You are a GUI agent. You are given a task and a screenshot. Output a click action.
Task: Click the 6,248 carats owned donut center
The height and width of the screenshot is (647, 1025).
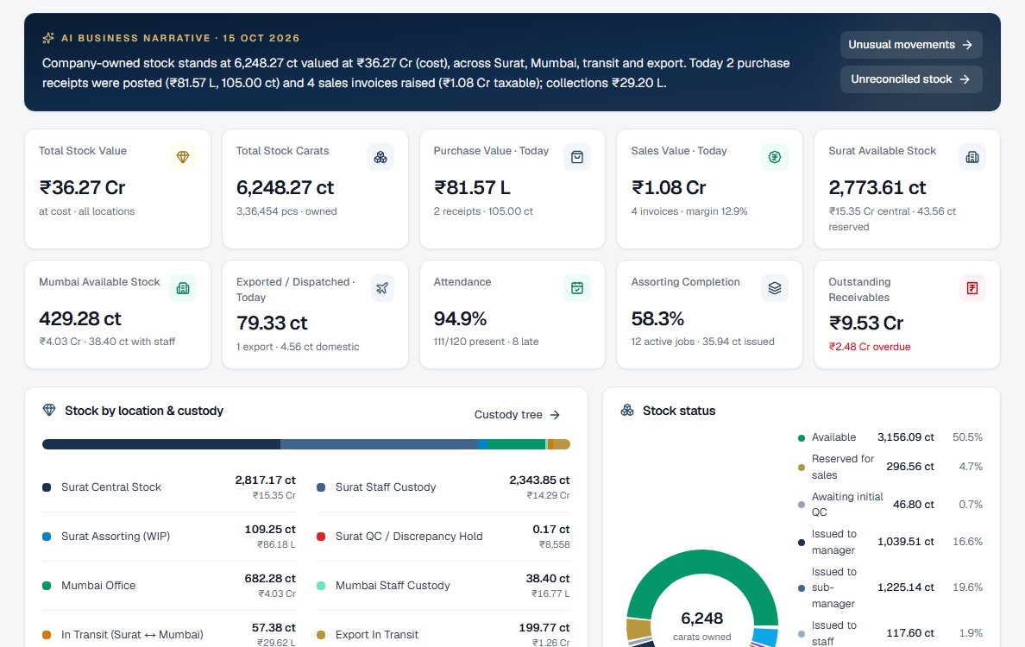702,625
